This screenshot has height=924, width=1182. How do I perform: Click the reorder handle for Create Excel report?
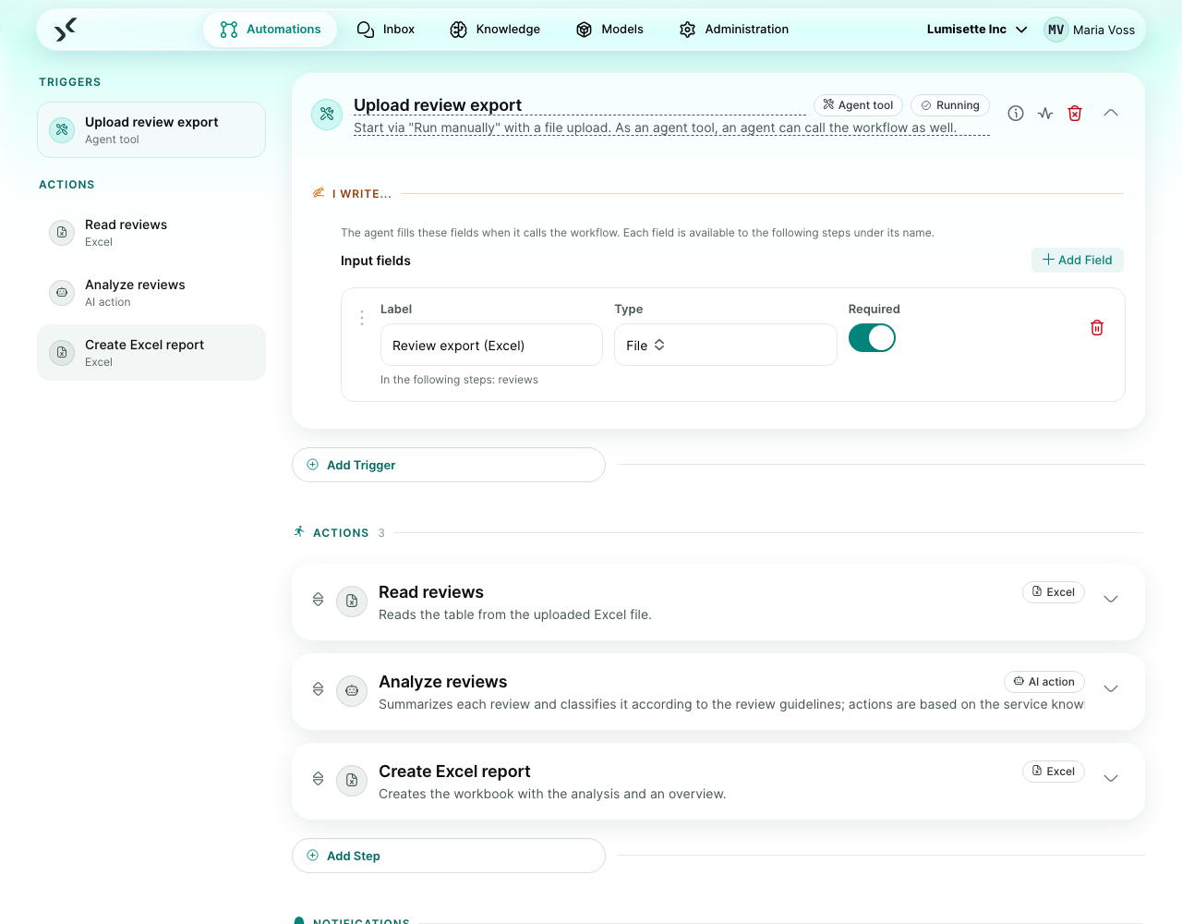pyautogui.click(x=318, y=779)
